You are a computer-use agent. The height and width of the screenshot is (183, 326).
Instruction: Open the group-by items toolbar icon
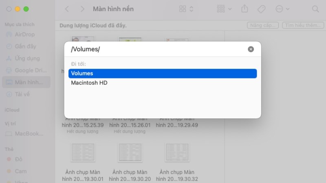[x=221, y=9]
